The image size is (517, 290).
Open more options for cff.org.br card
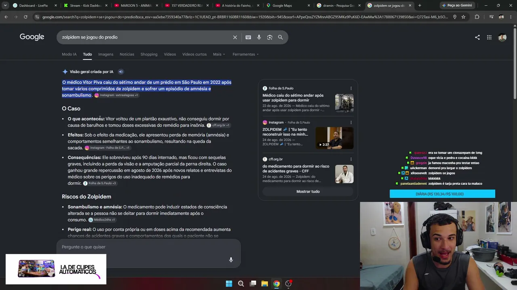tap(351, 159)
